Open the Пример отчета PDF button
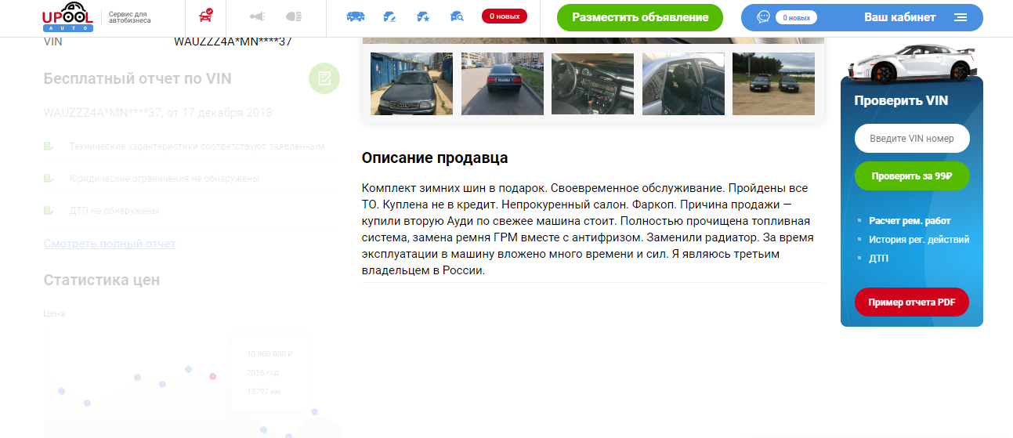This screenshot has width=1013, height=438. click(911, 302)
